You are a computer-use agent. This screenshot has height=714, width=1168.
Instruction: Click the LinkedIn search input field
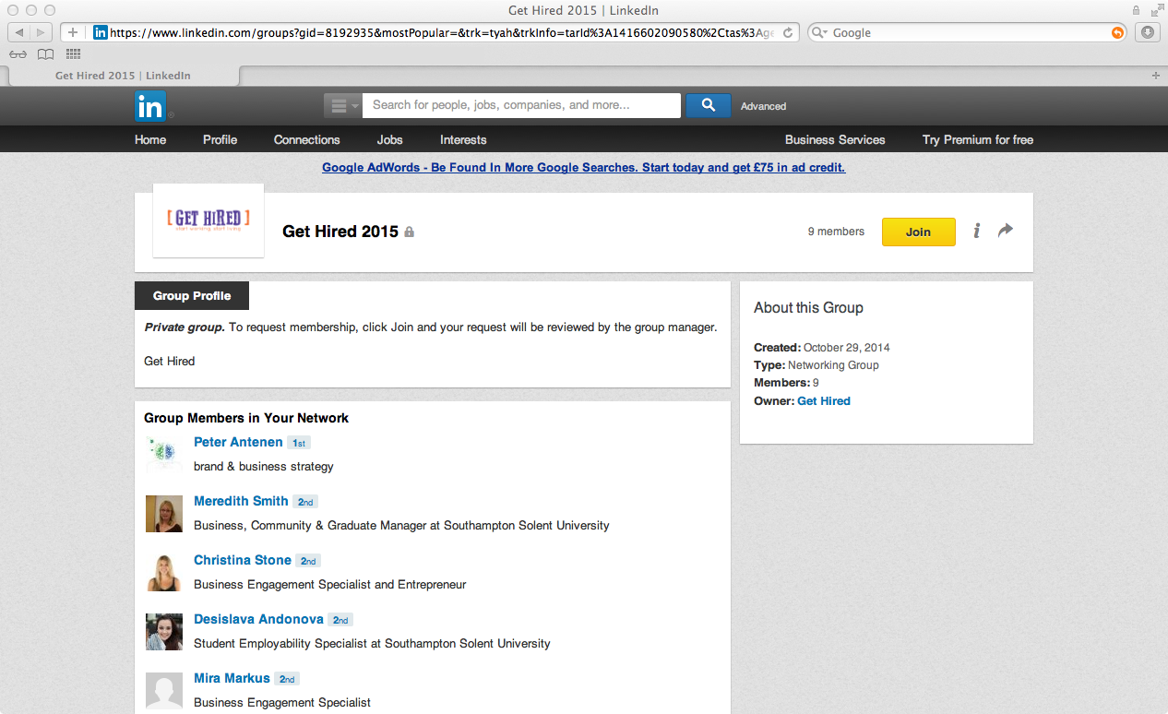(x=521, y=105)
